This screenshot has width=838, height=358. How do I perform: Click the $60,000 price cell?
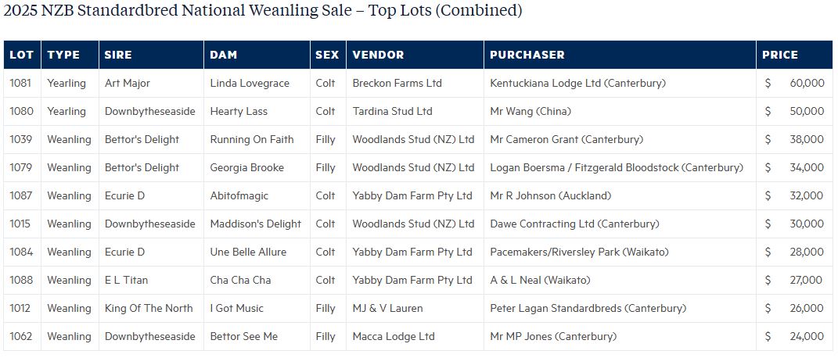[x=794, y=83]
